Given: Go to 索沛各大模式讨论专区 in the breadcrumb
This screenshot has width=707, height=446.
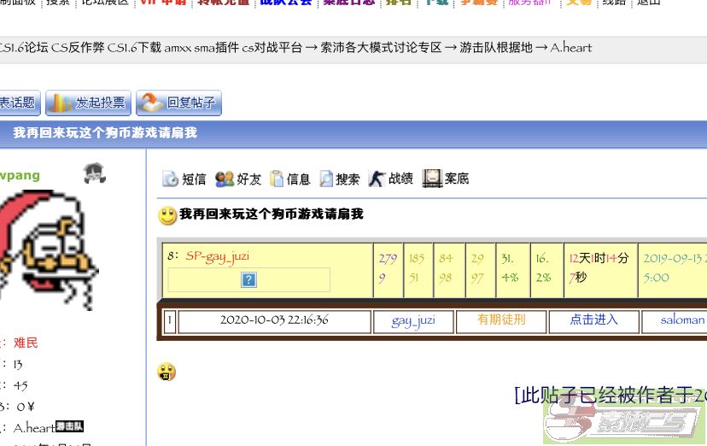Looking at the screenshot, I should point(381,48).
